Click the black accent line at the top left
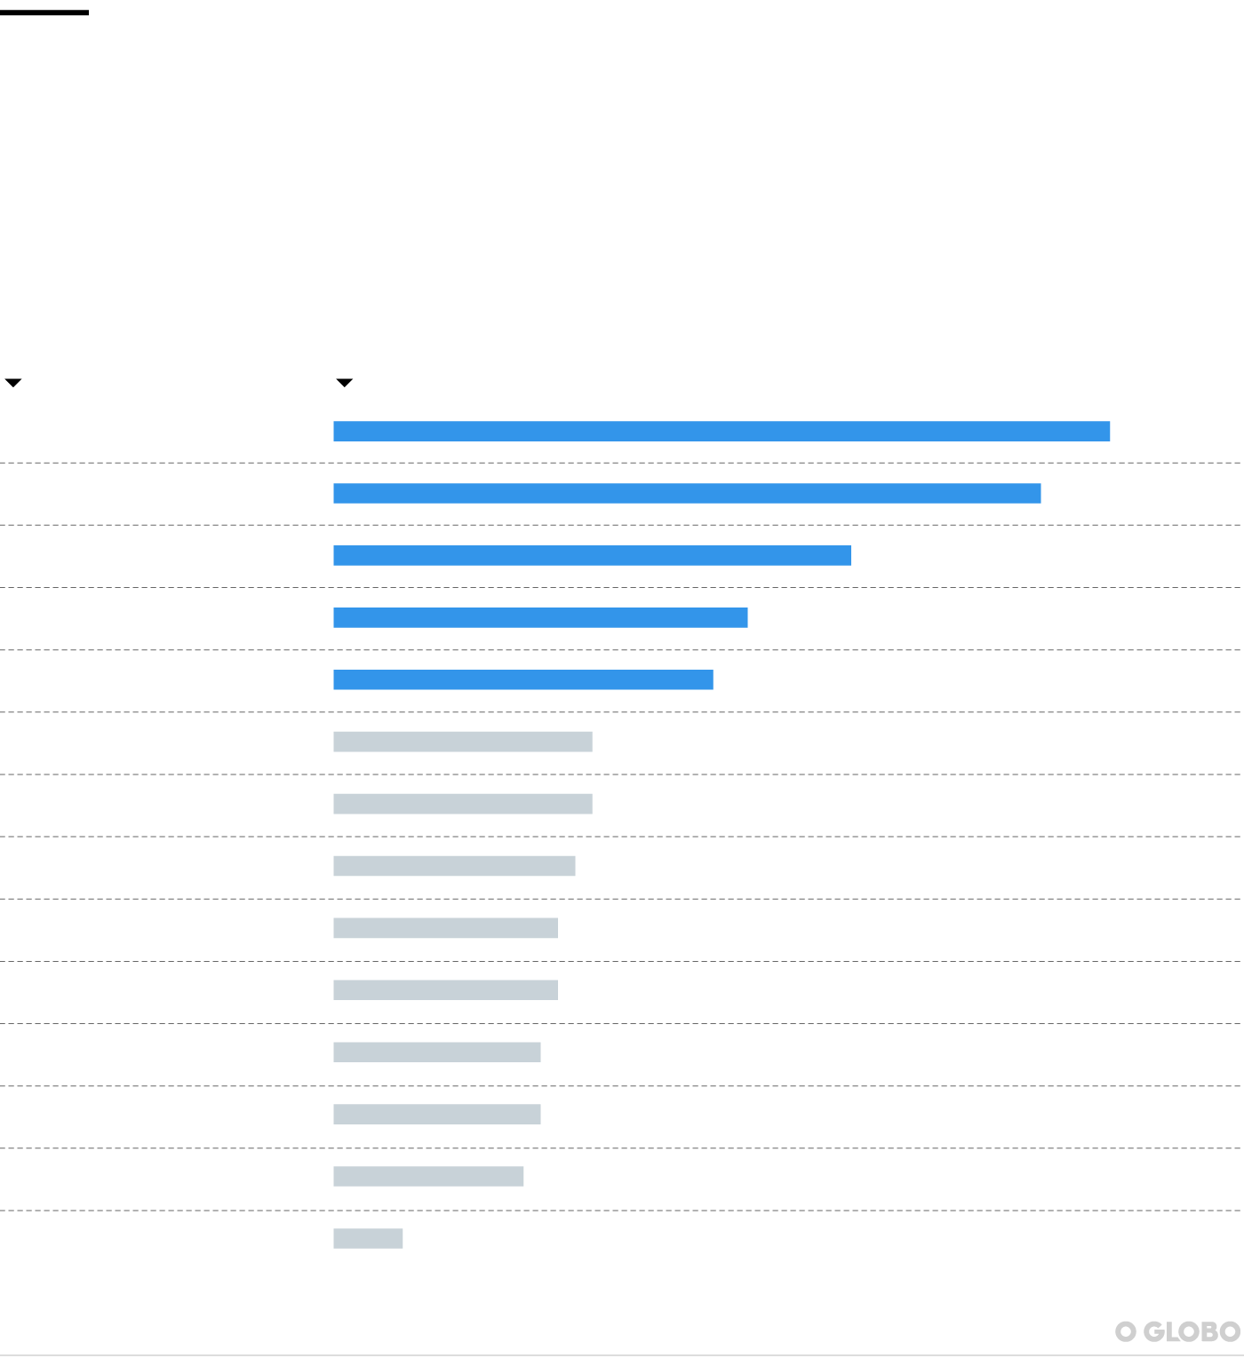Viewport: 1244px width, 1366px height. click(x=44, y=12)
